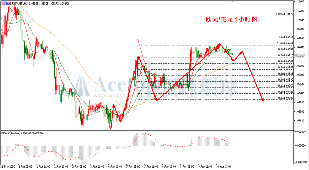The image size is (309, 170).
Task: Select the Fibonacci 0.5=1.08955 level label
Action: click(x=286, y=67)
